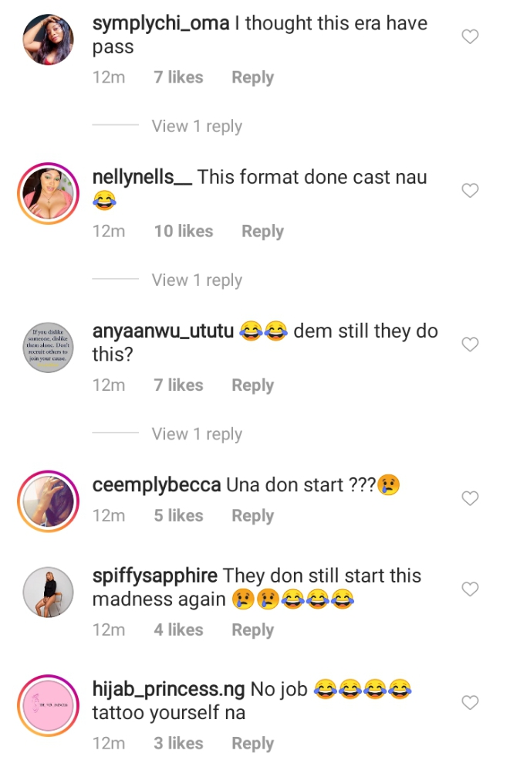Reply to nellynells__'s comment

click(x=262, y=231)
